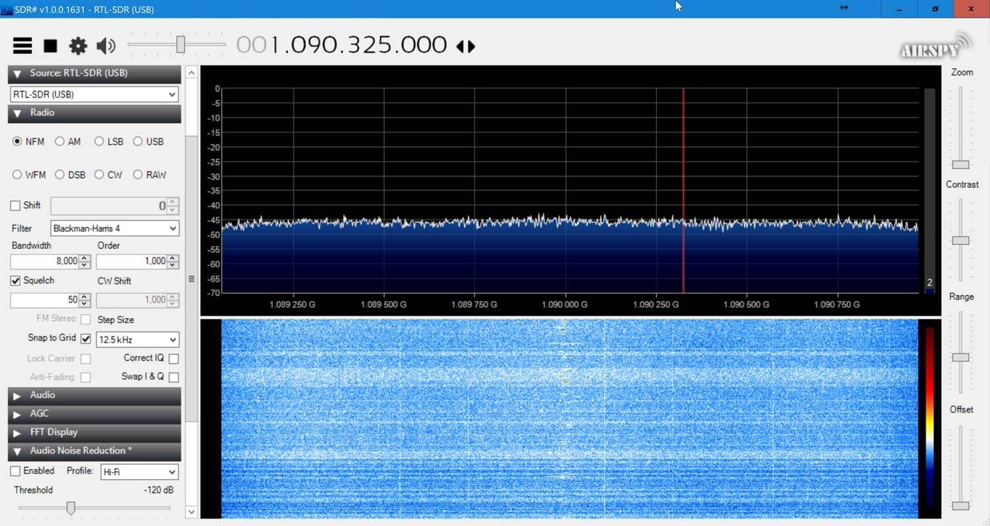
Task: Click the Threshold slider handle
Action: pos(71,508)
